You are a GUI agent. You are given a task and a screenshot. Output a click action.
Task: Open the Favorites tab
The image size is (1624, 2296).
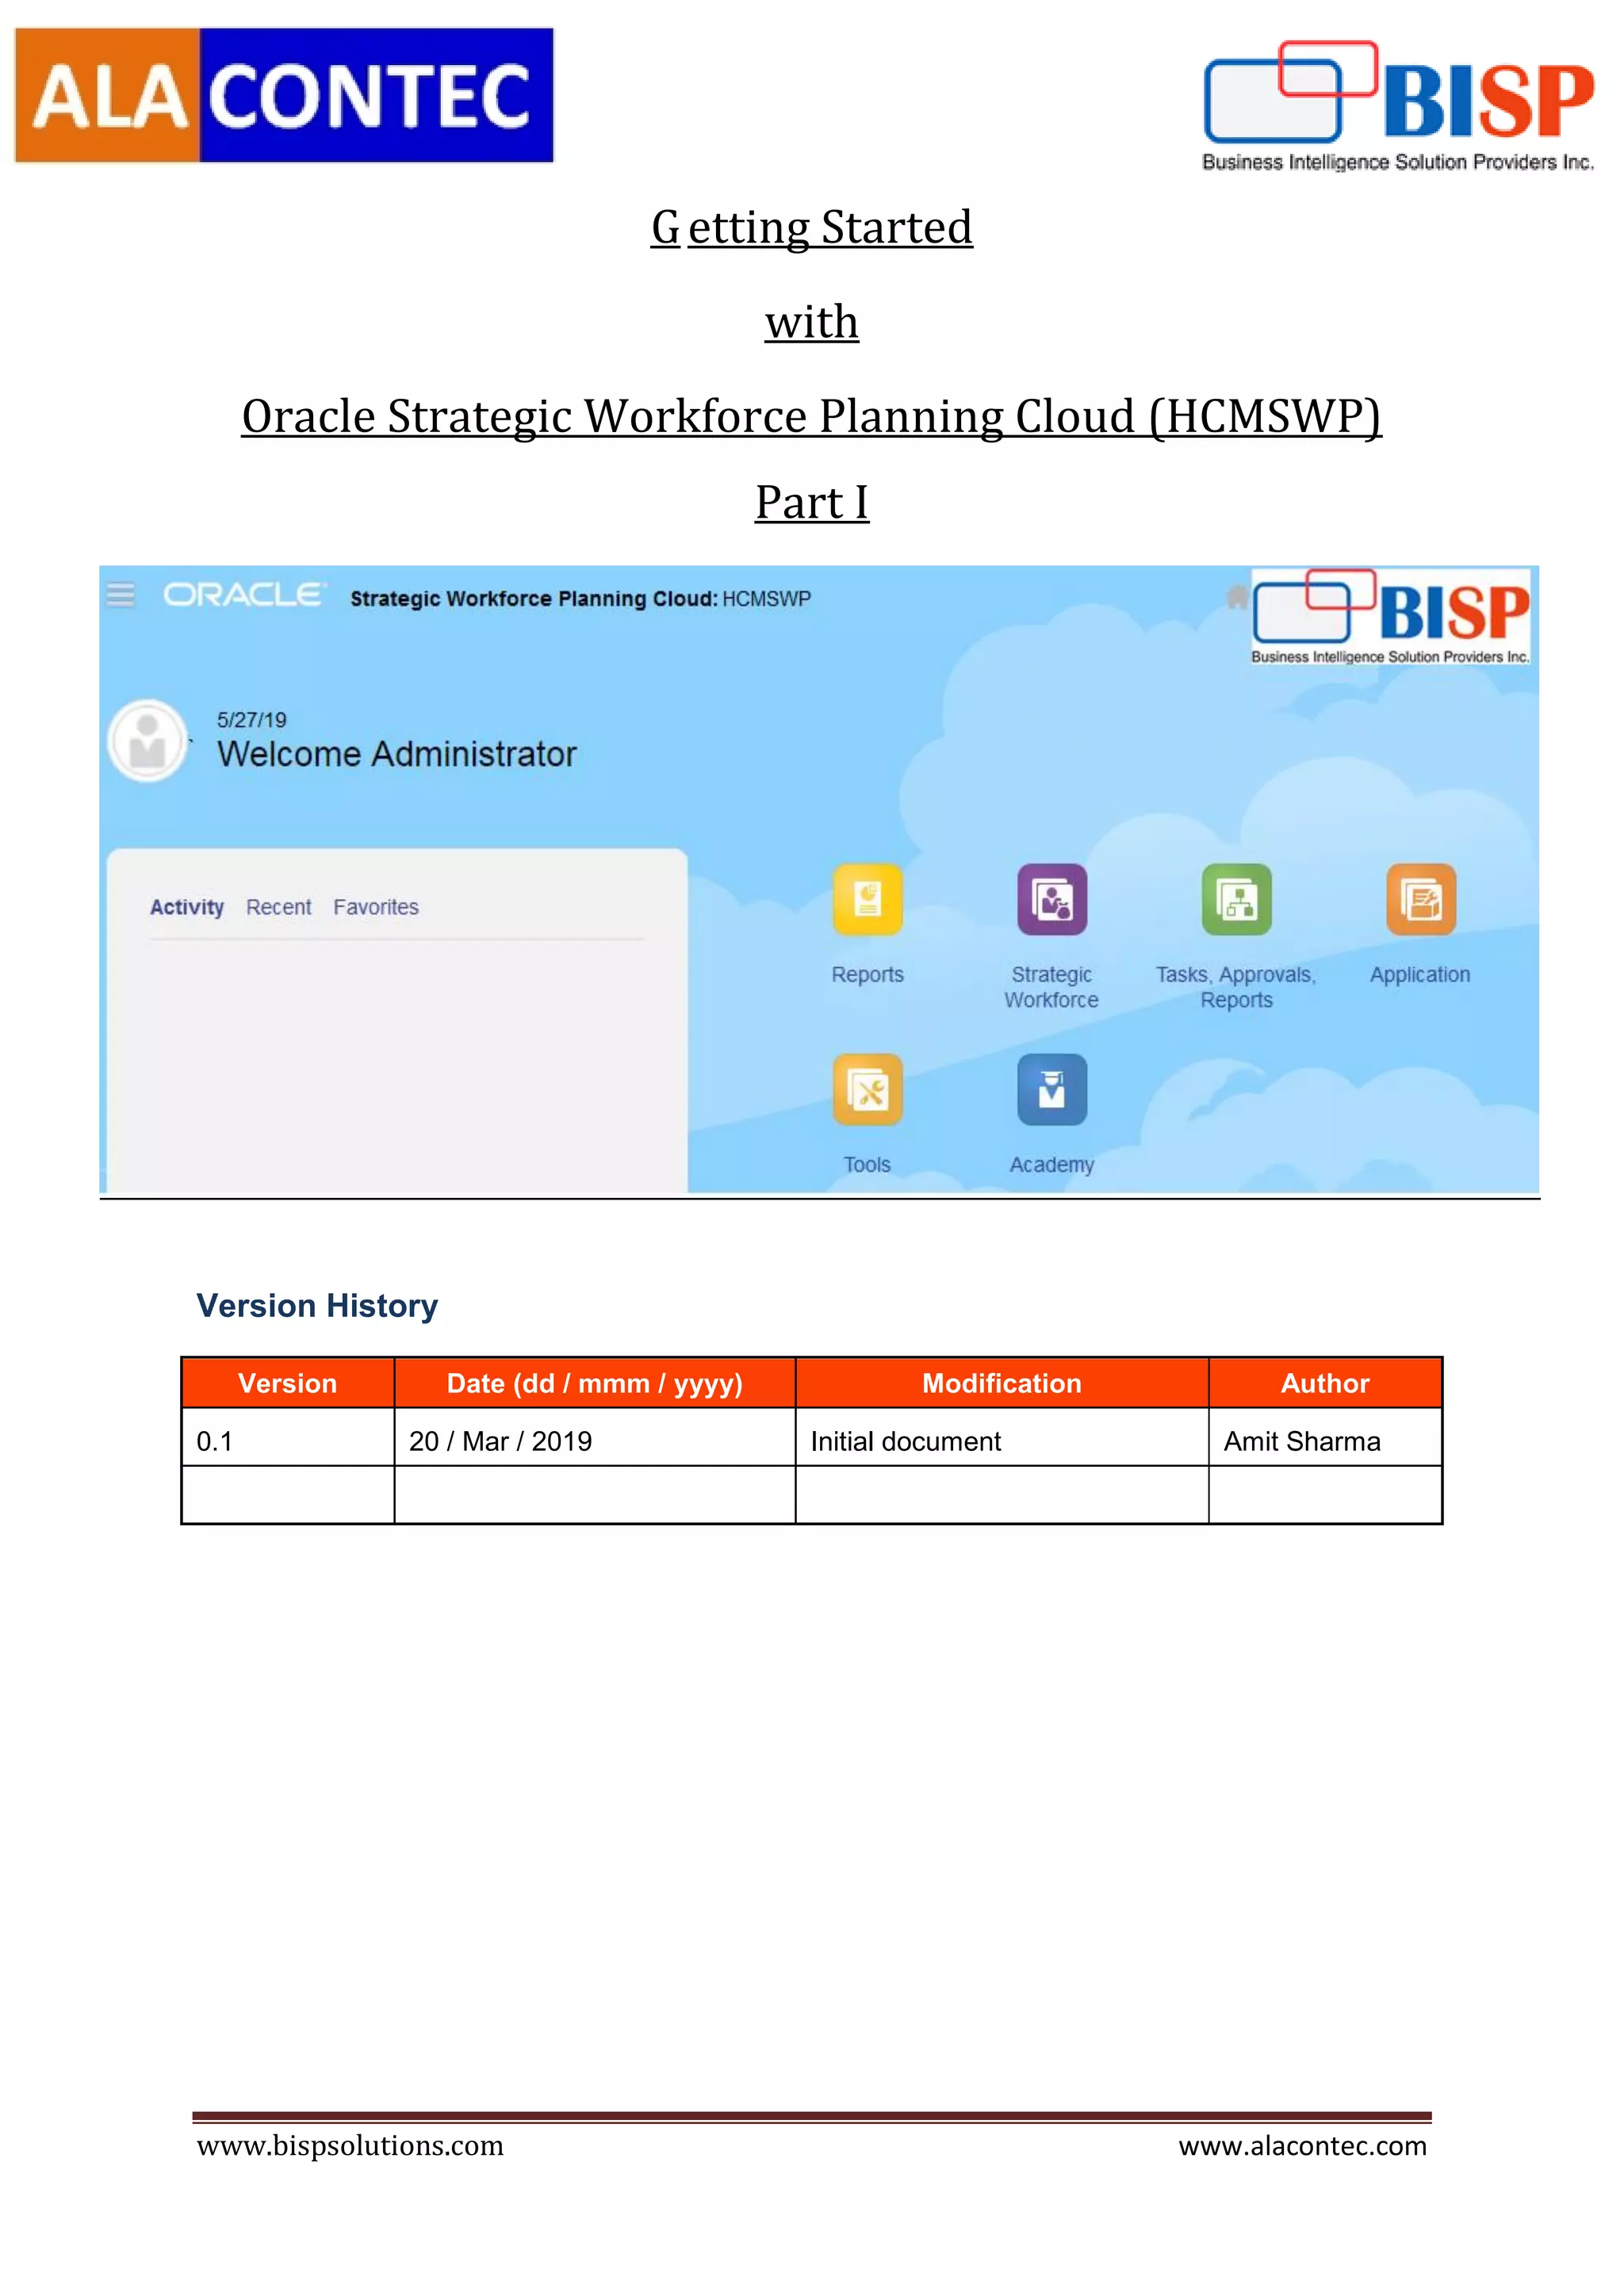tap(376, 907)
